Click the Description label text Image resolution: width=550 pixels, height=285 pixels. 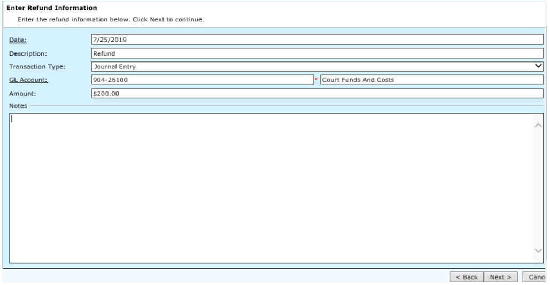tap(28, 53)
